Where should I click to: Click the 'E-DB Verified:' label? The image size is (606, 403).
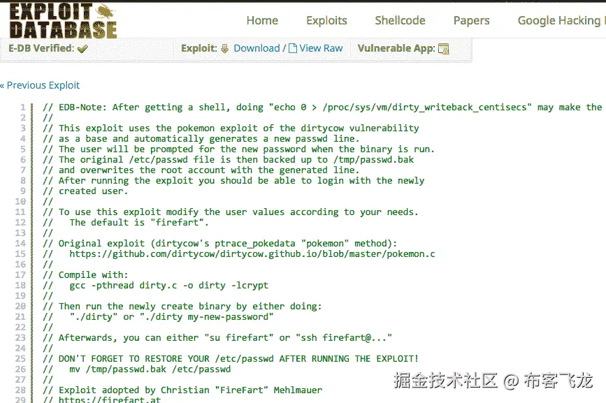41,48
